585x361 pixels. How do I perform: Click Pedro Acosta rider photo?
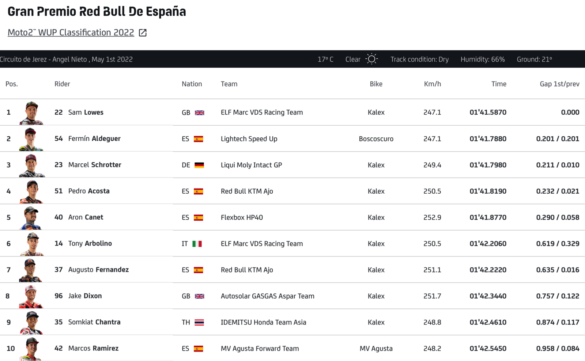point(31,191)
